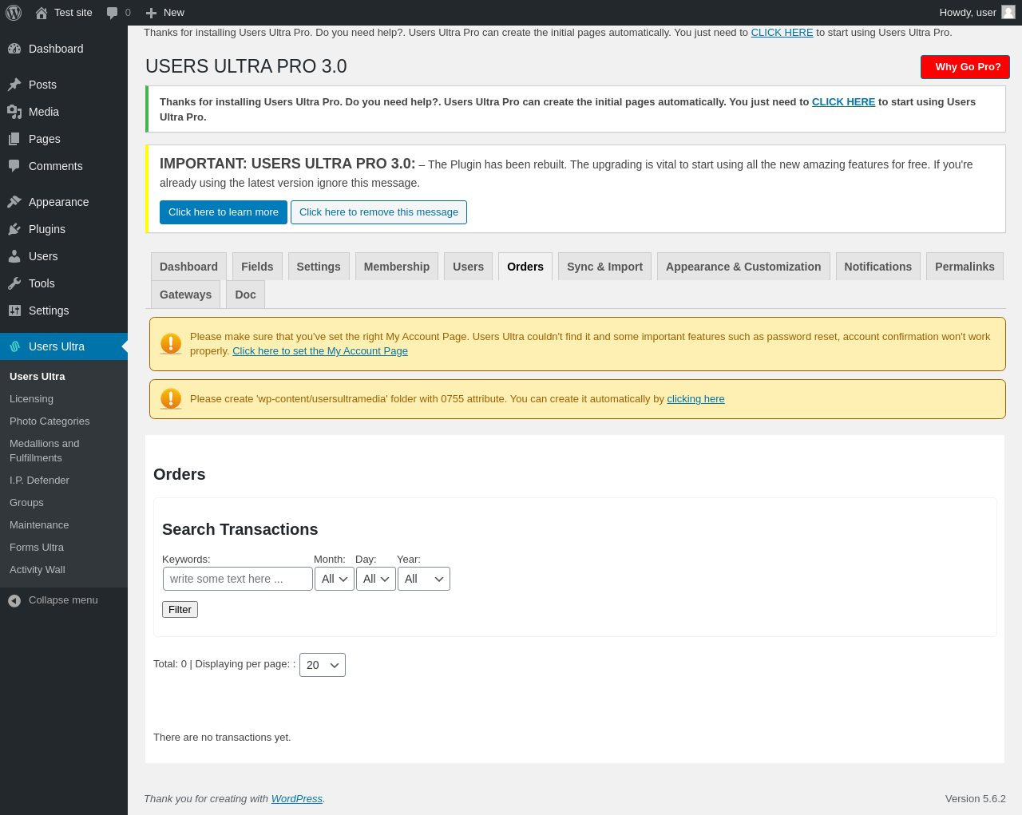Click the 'clicking here' folder creation link

(x=695, y=399)
